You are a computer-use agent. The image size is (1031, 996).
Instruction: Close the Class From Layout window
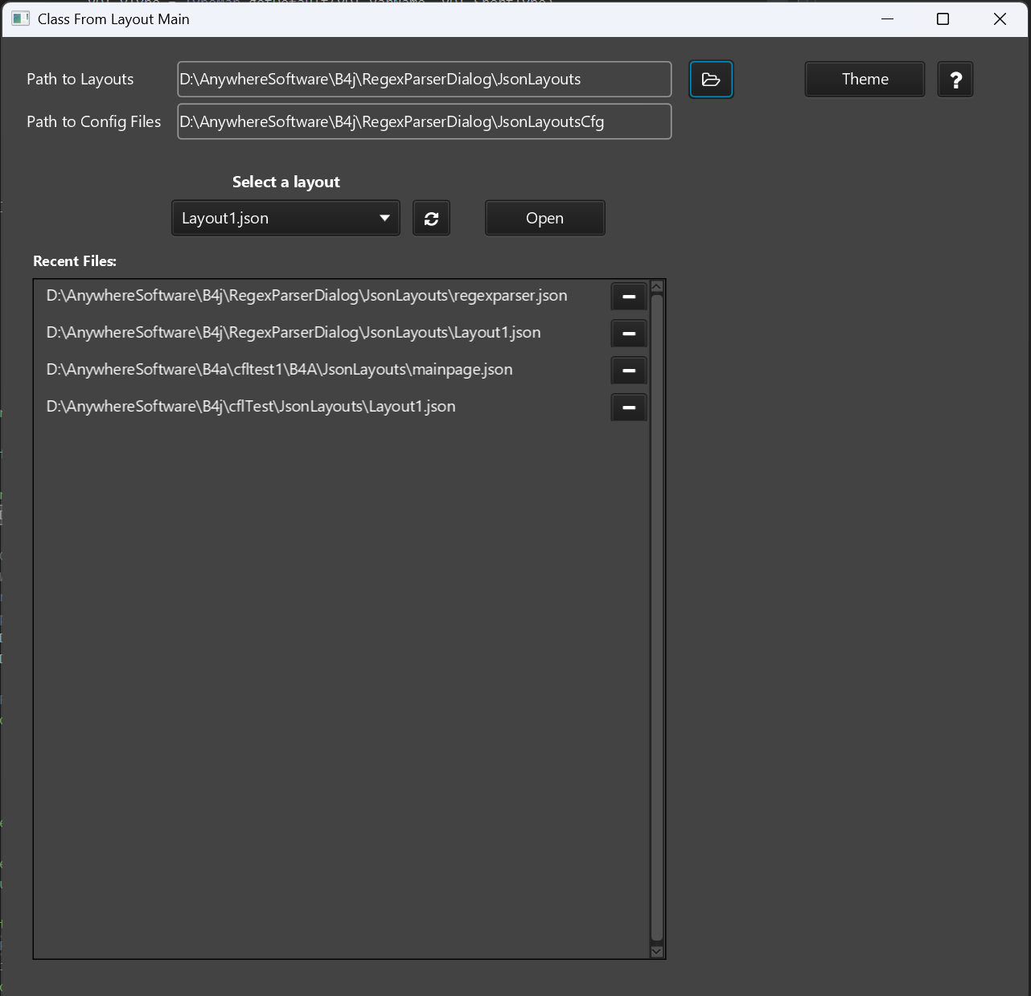[1000, 18]
